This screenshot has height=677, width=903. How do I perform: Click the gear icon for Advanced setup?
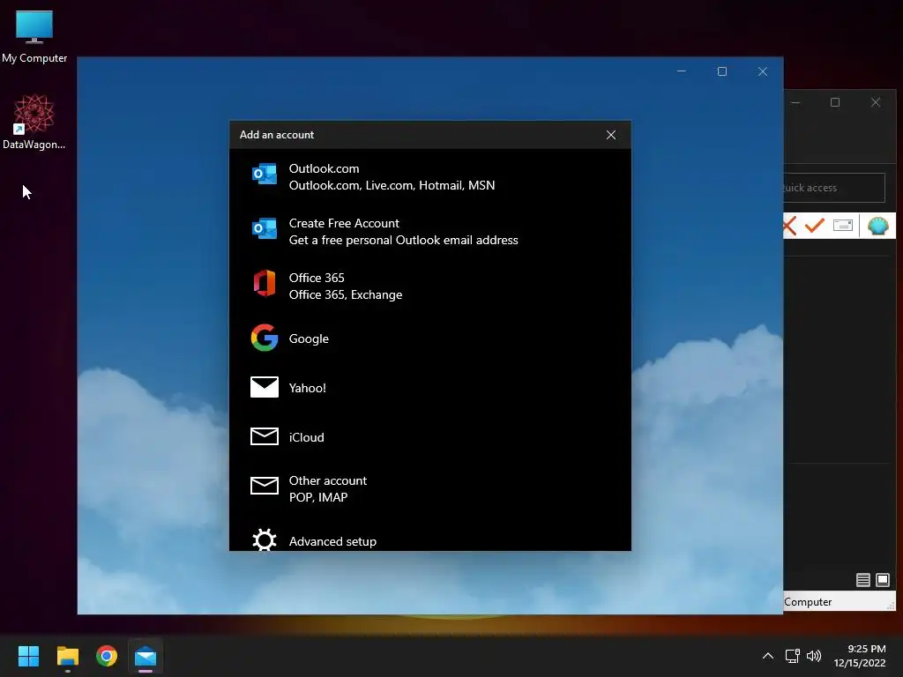tap(265, 540)
